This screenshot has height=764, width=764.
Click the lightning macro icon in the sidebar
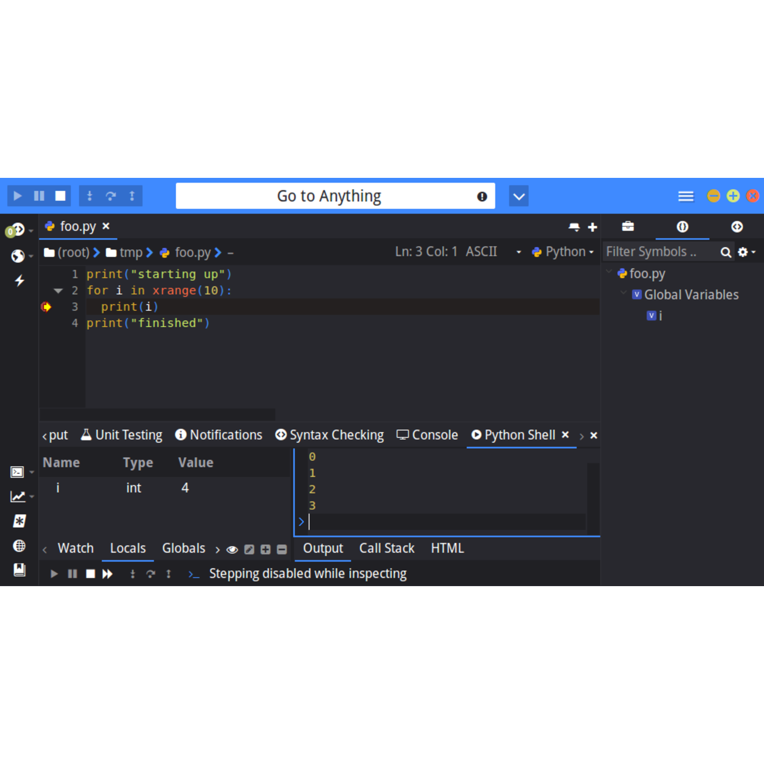coord(19,281)
